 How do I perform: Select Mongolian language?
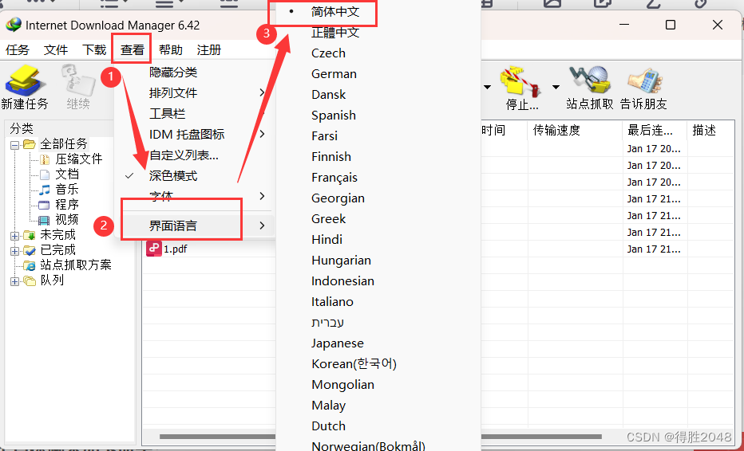pos(342,385)
